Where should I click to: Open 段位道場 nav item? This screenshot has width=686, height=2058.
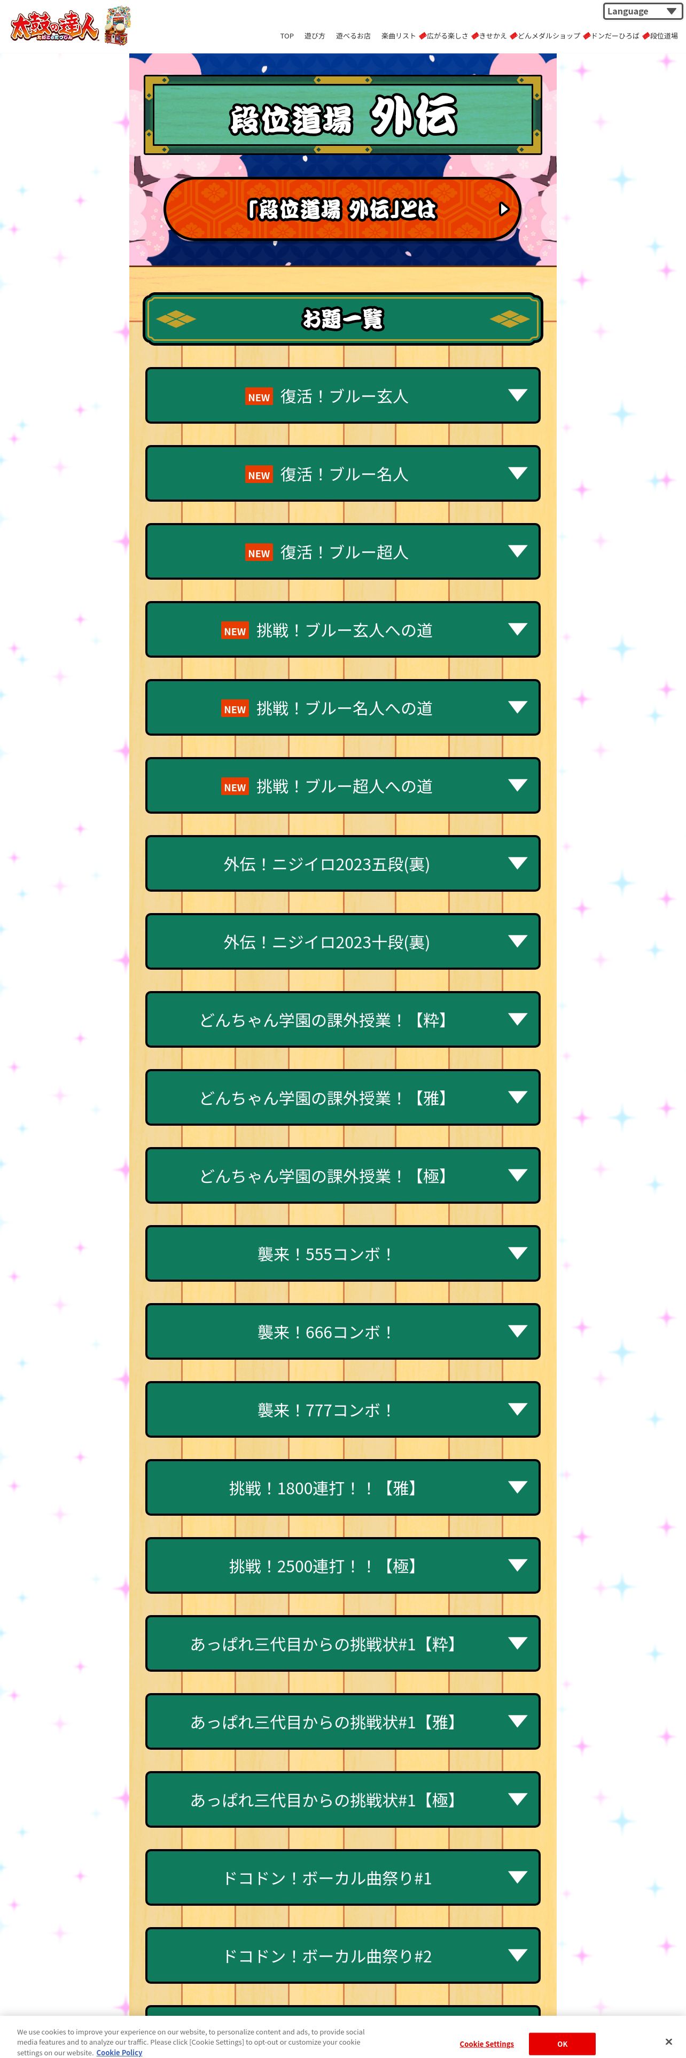click(x=663, y=36)
